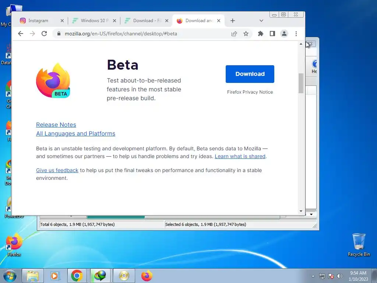The height and width of the screenshot is (283, 377).
Task: Share this page icon in address bar
Action: (x=234, y=34)
